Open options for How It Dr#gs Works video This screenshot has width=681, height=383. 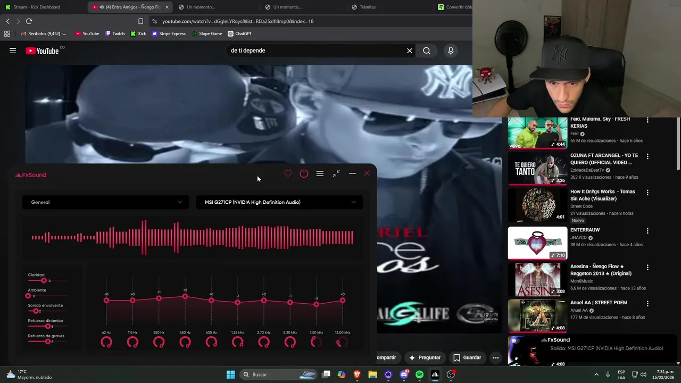[647, 193]
